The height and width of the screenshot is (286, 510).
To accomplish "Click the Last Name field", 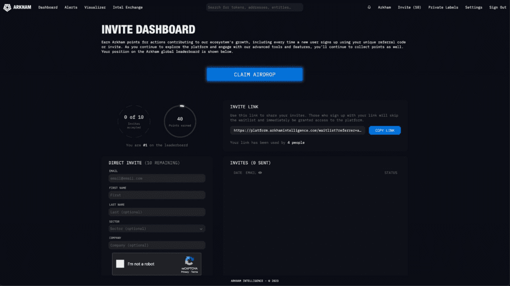I will tap(157, 212).
